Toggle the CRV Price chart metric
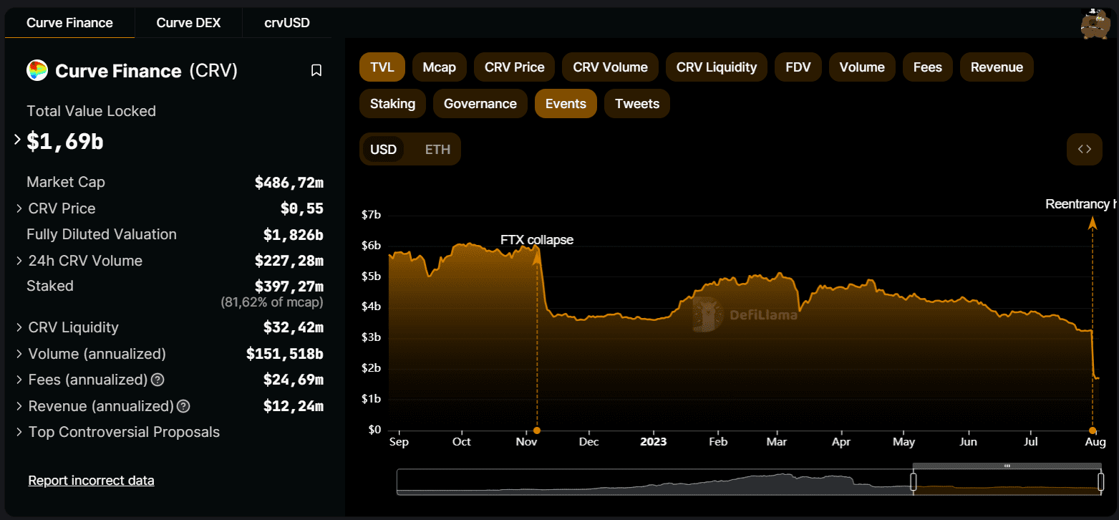Viewport: 1119px width, 520px height. [x=515, y=67]
